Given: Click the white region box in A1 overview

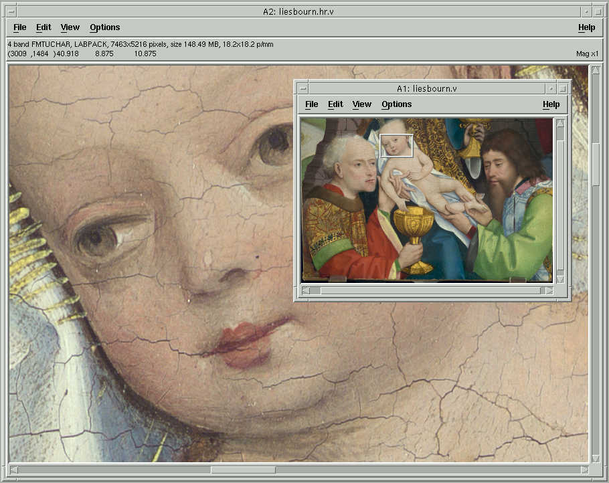Looking at the screenshot, I should pos(396,146).
